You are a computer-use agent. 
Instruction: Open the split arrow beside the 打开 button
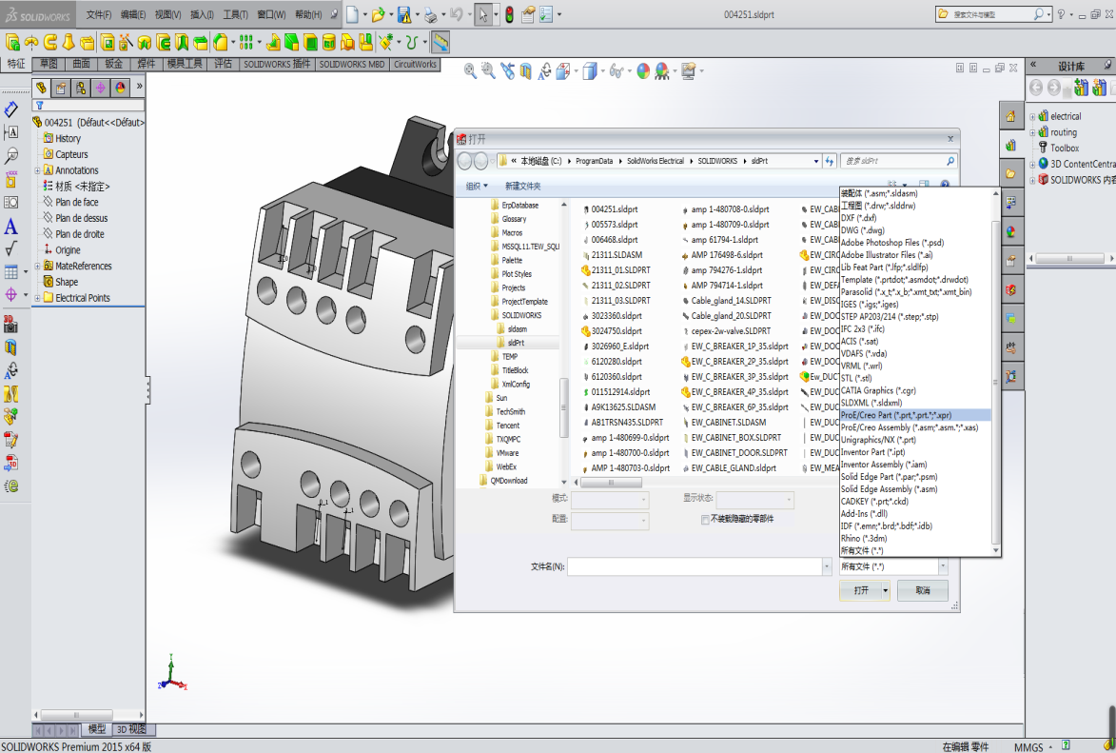click(x=886, y=590)
